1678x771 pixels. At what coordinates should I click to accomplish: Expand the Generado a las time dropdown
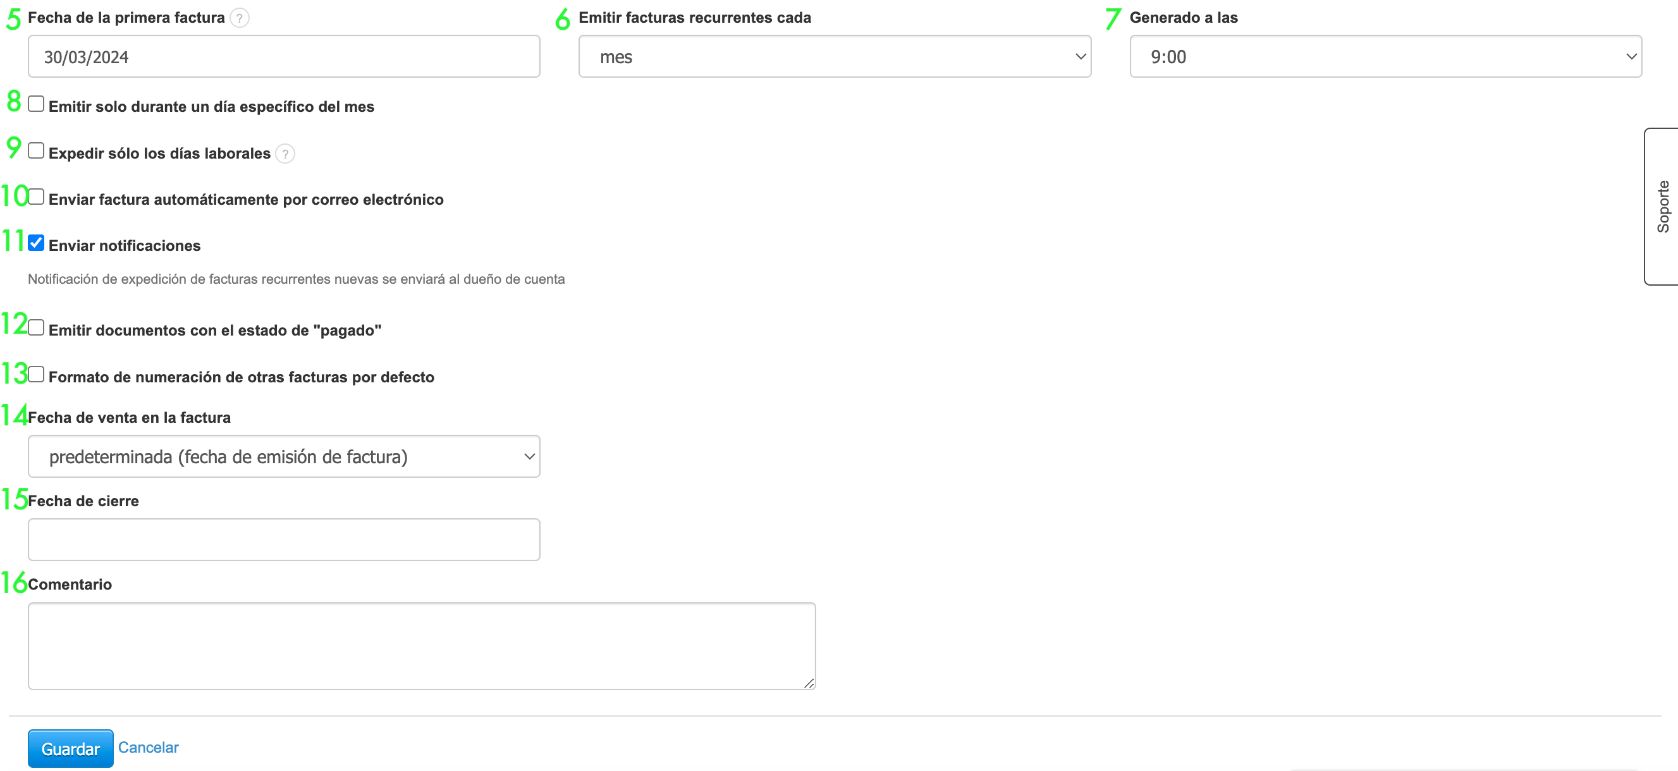pyautogui.click(x=1385, y=57)
